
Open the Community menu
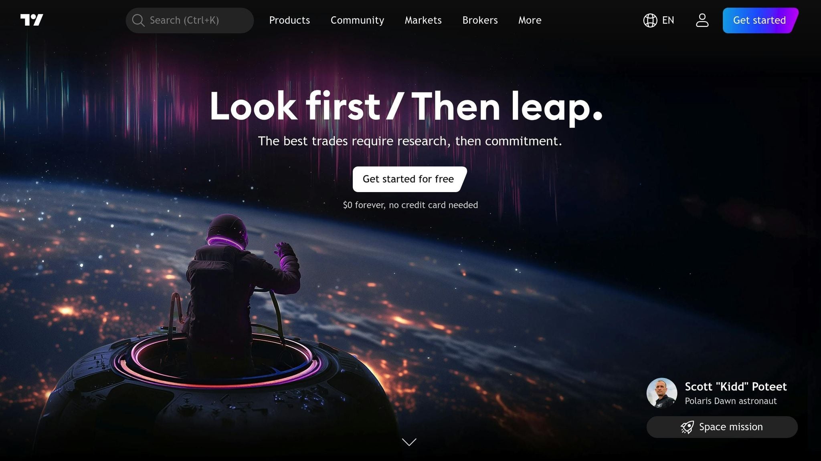click(357, 20)
